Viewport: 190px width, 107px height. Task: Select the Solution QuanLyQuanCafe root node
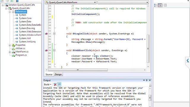click(22, 5)
